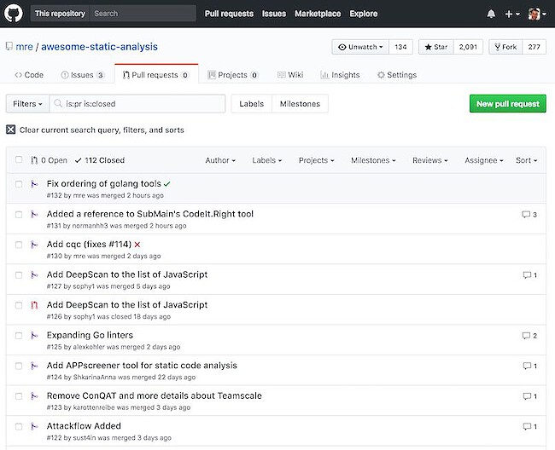Click the Milestones button next to search
This screenshot has width=555, height=450.
(x=300, y=103)
